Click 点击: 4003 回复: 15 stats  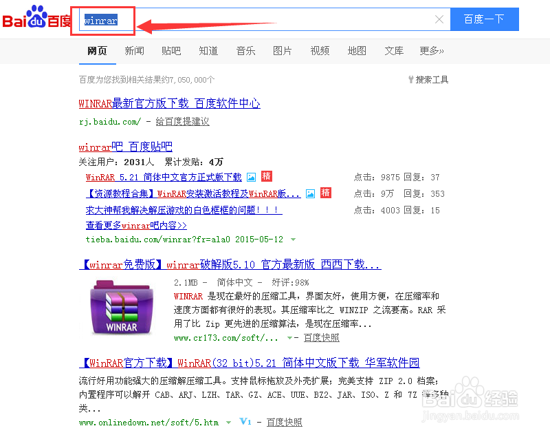click(397, 211)
